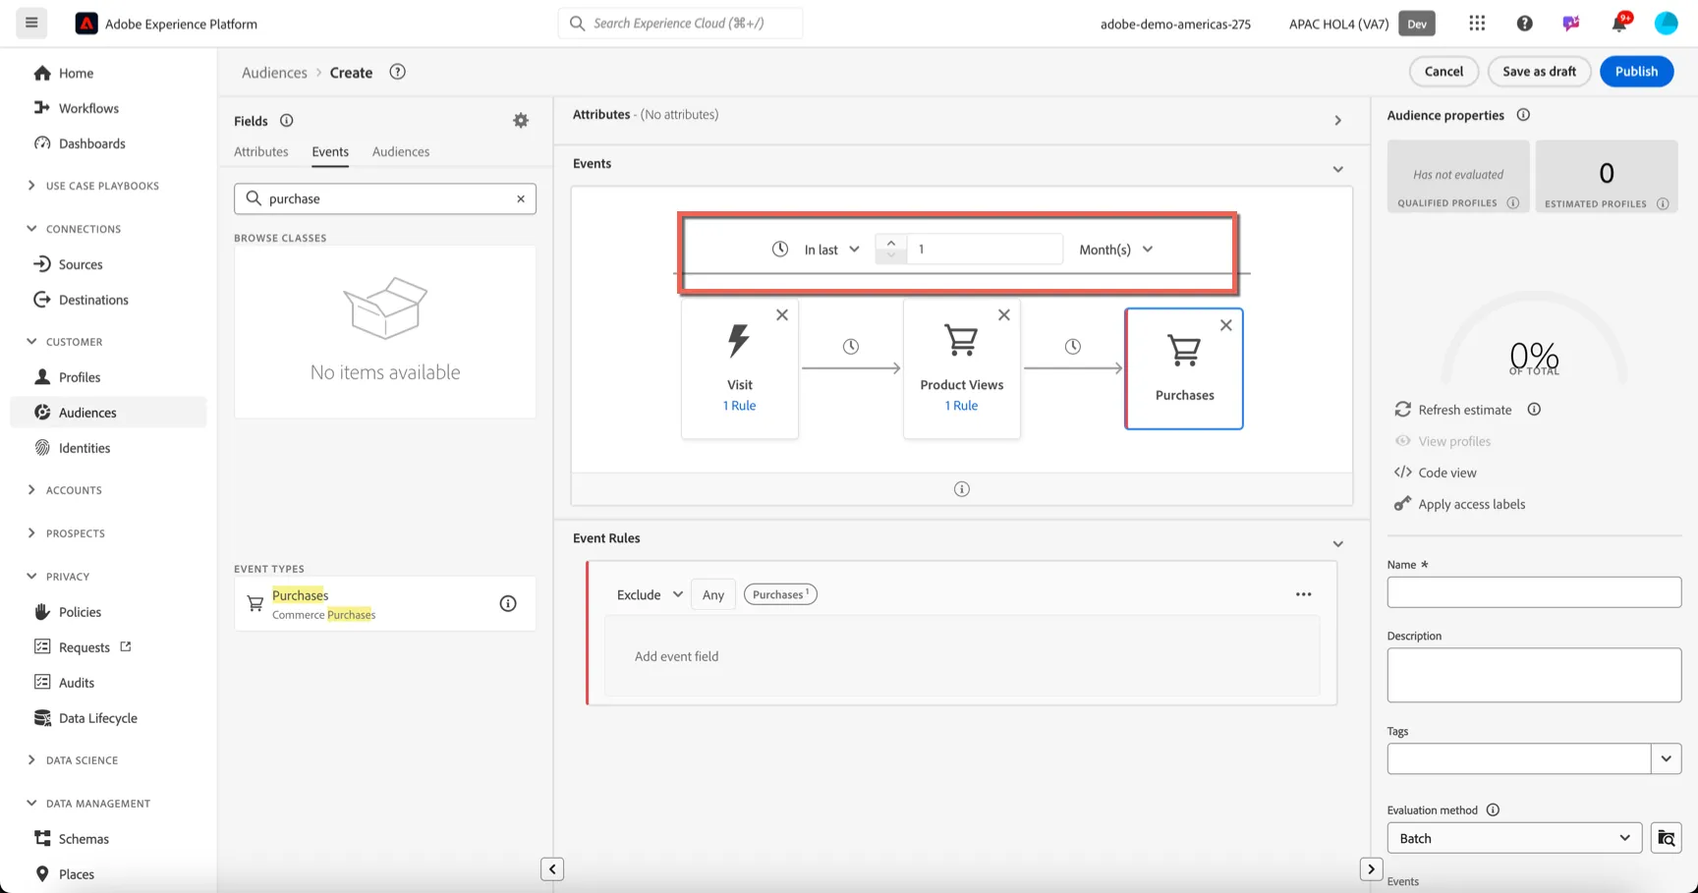Viewport: 1698px width, 893px height.
Task: Open the Exclude rule dropdown
Action: [650, 594]
